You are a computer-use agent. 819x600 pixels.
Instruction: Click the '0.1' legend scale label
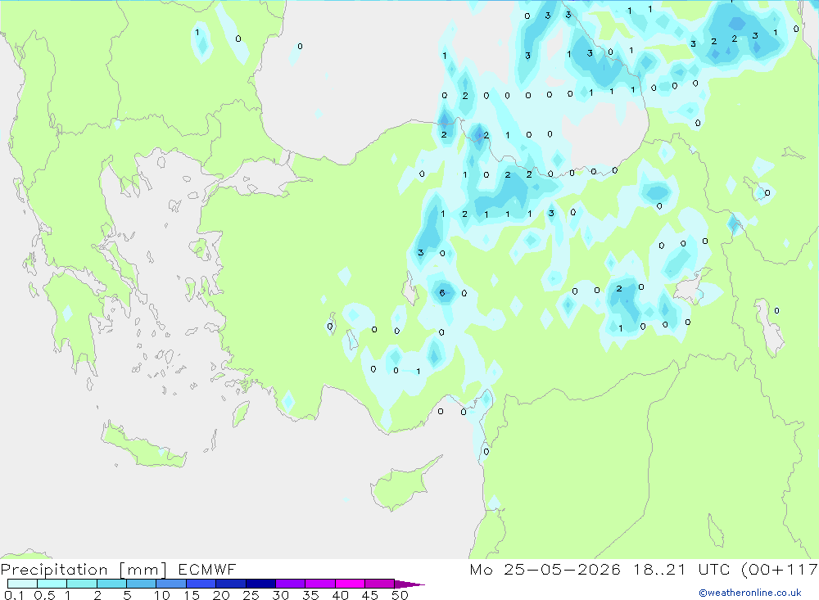[x=14, y=595]
